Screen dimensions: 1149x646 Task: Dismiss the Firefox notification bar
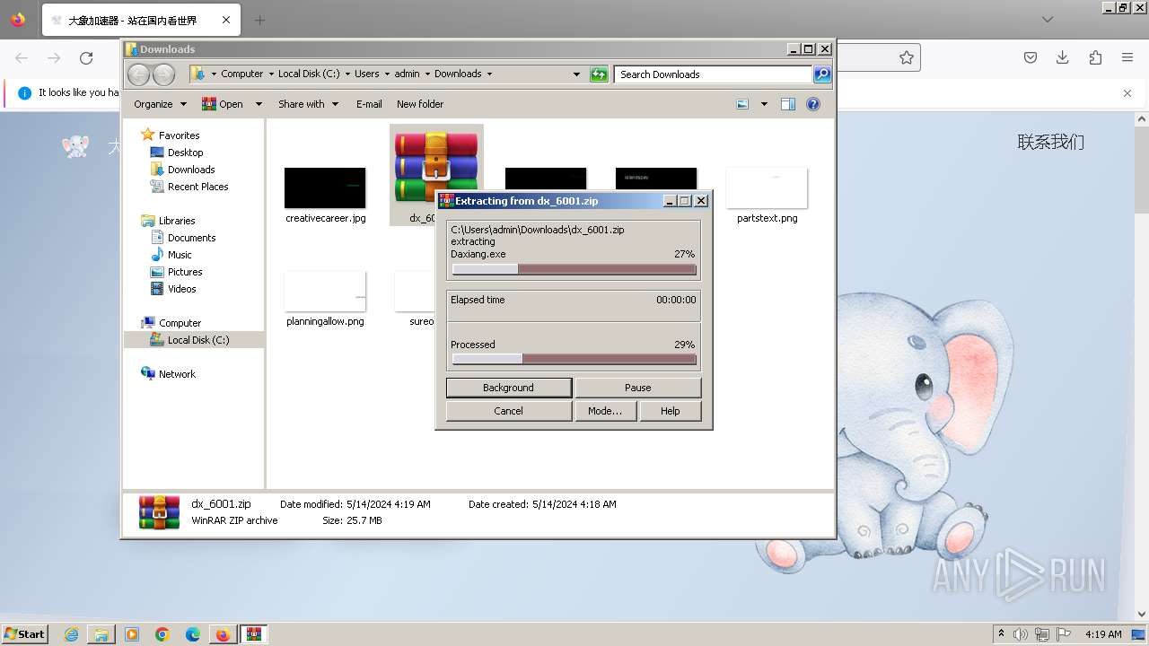1127,92
